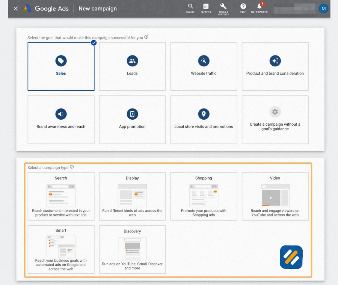Choose the Website traffic goal label
The height and width of the screenshot is (285, 338).
pyautogui.click(x=204, y=73)
